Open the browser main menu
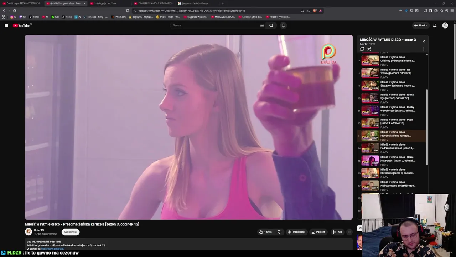This screenshot has height=257, width=456. tap(452, 11)
